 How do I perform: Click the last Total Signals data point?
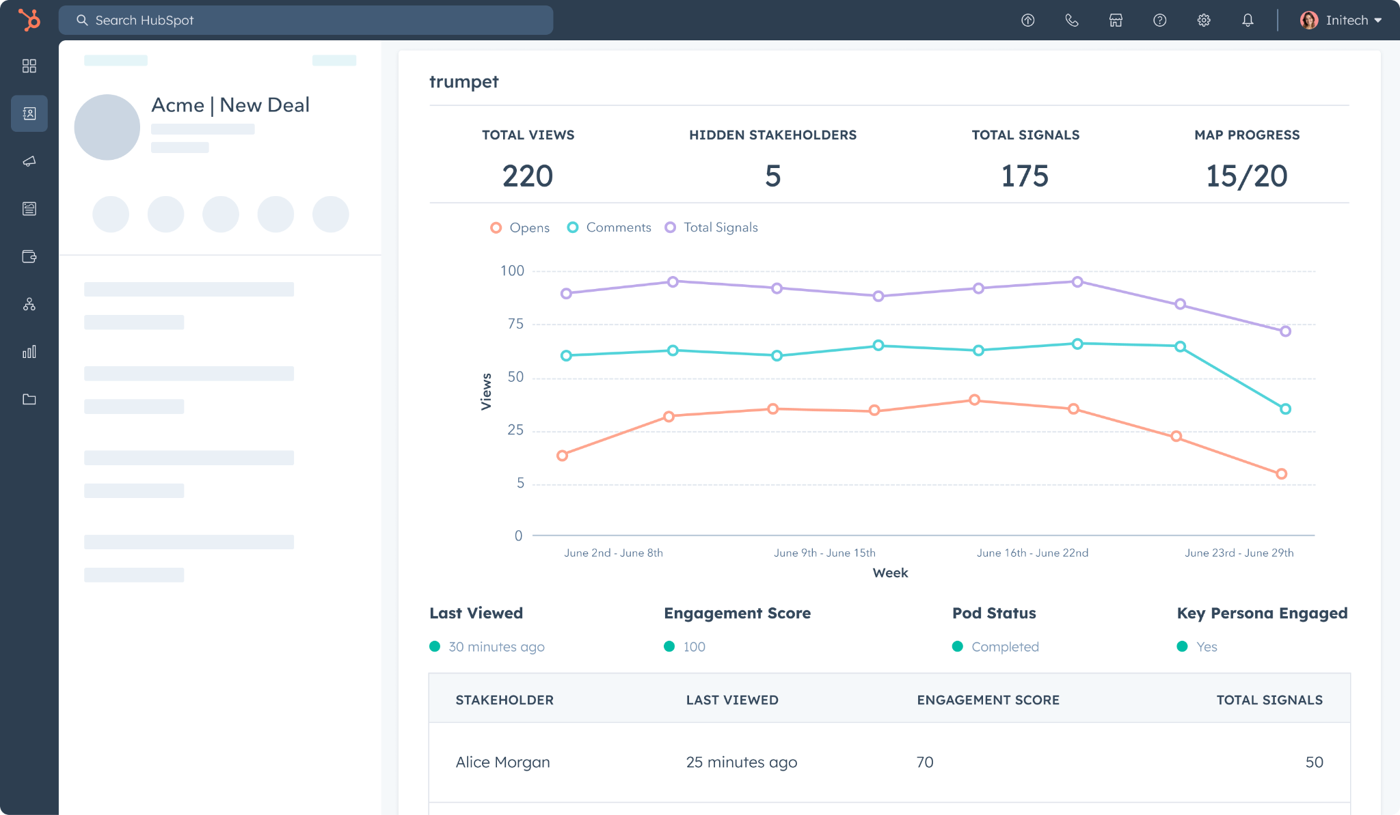click(x=1285, y=331)
